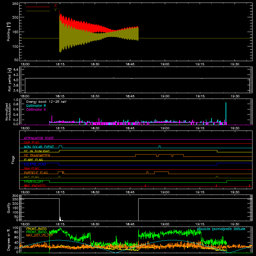Click the Pointing ["] axis title

[9, 32]
